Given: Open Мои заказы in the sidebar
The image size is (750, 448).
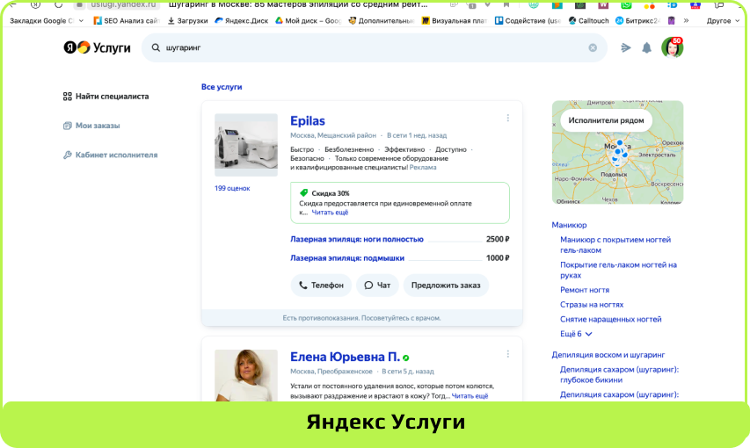Looking at the screenshot, I should pos(91,126).
